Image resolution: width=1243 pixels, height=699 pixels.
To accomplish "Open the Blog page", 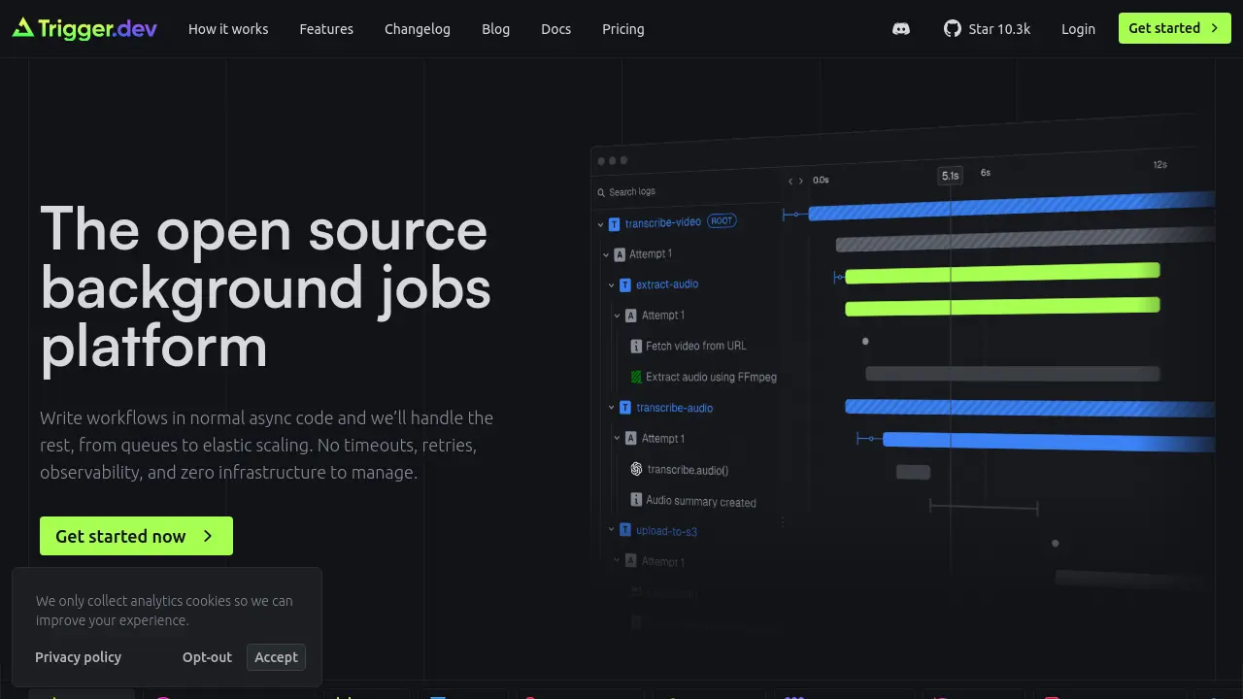I will (x=495, y=29).
